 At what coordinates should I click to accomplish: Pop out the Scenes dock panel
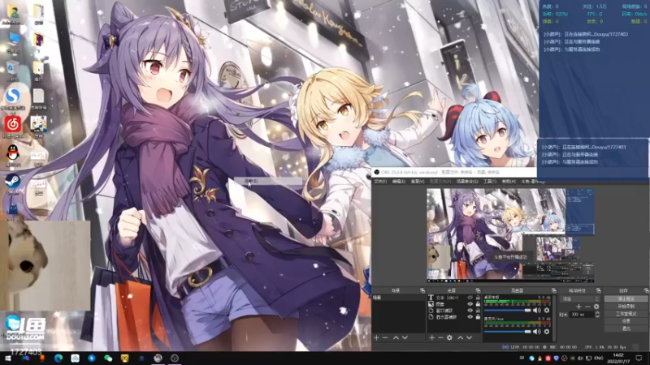coord(422,290)
